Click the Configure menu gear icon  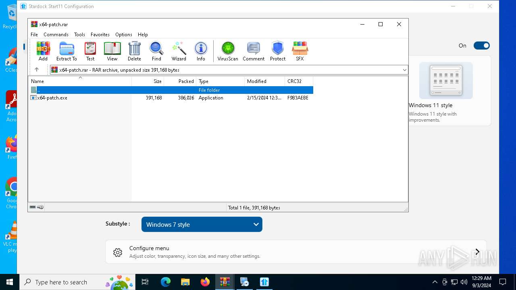pos(118,252)
